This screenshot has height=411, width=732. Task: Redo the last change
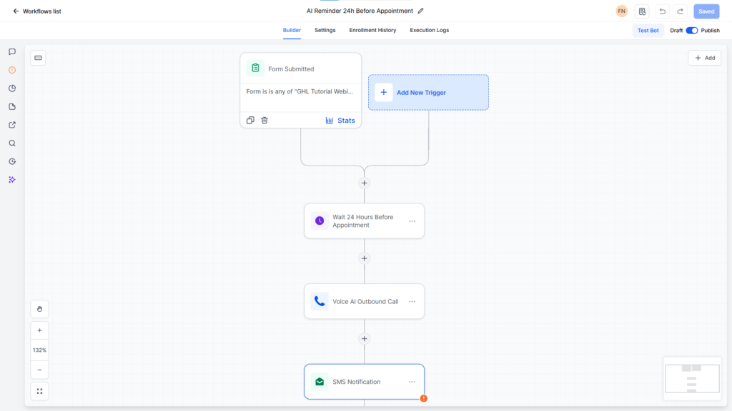(x=681, y=11)
